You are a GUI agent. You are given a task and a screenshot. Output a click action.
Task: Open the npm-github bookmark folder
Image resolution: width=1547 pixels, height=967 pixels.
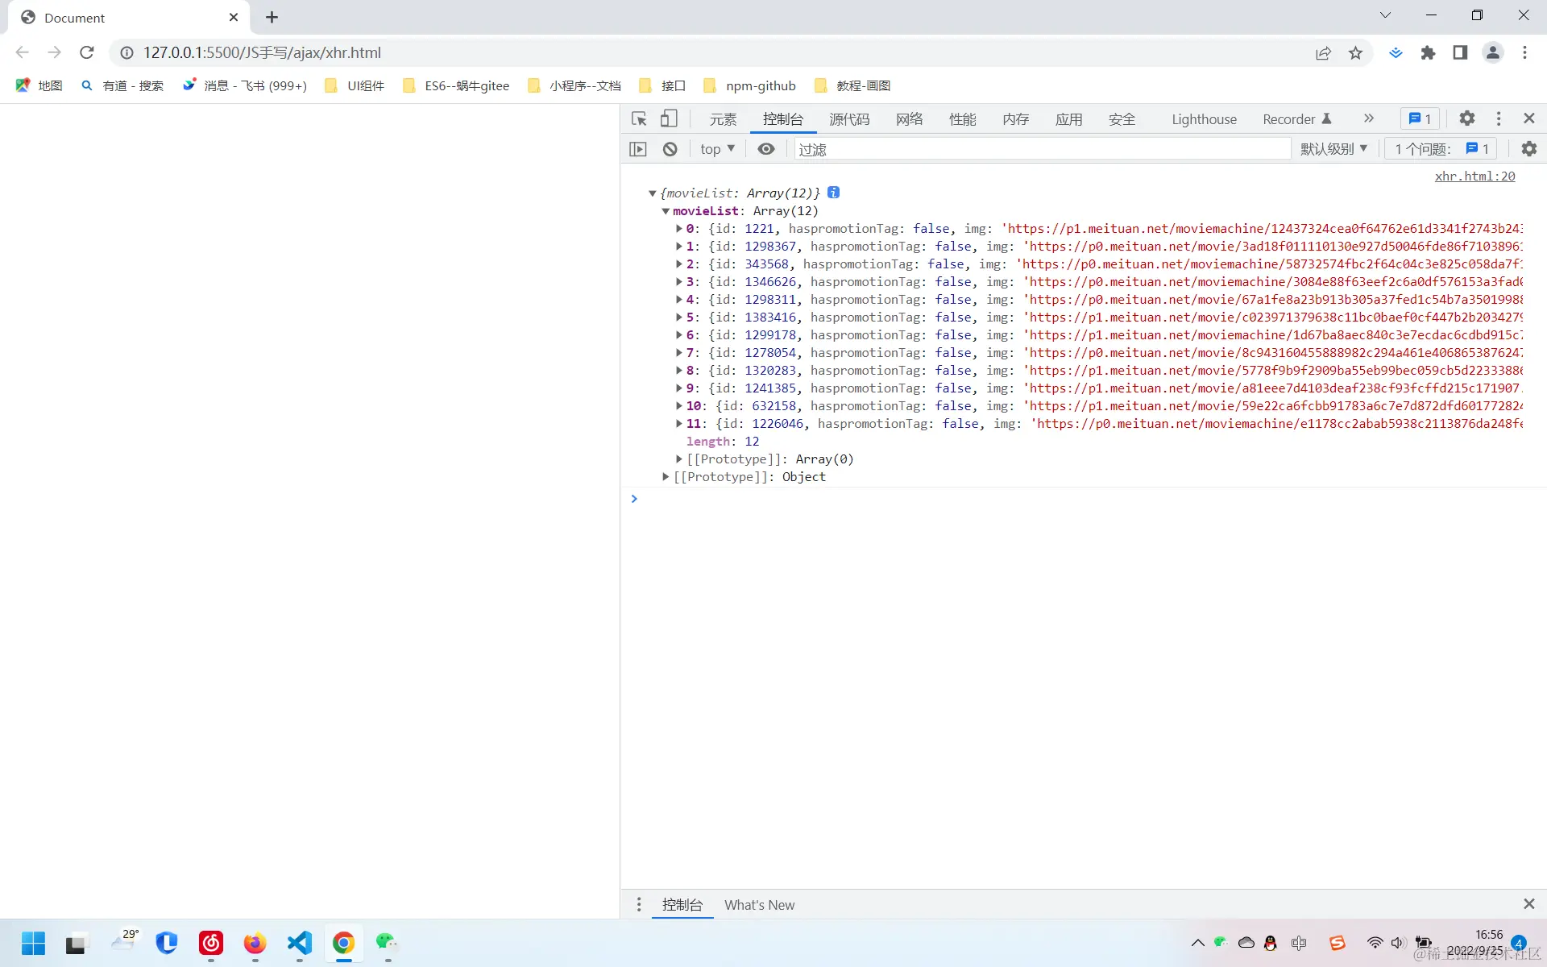[749, 85]
